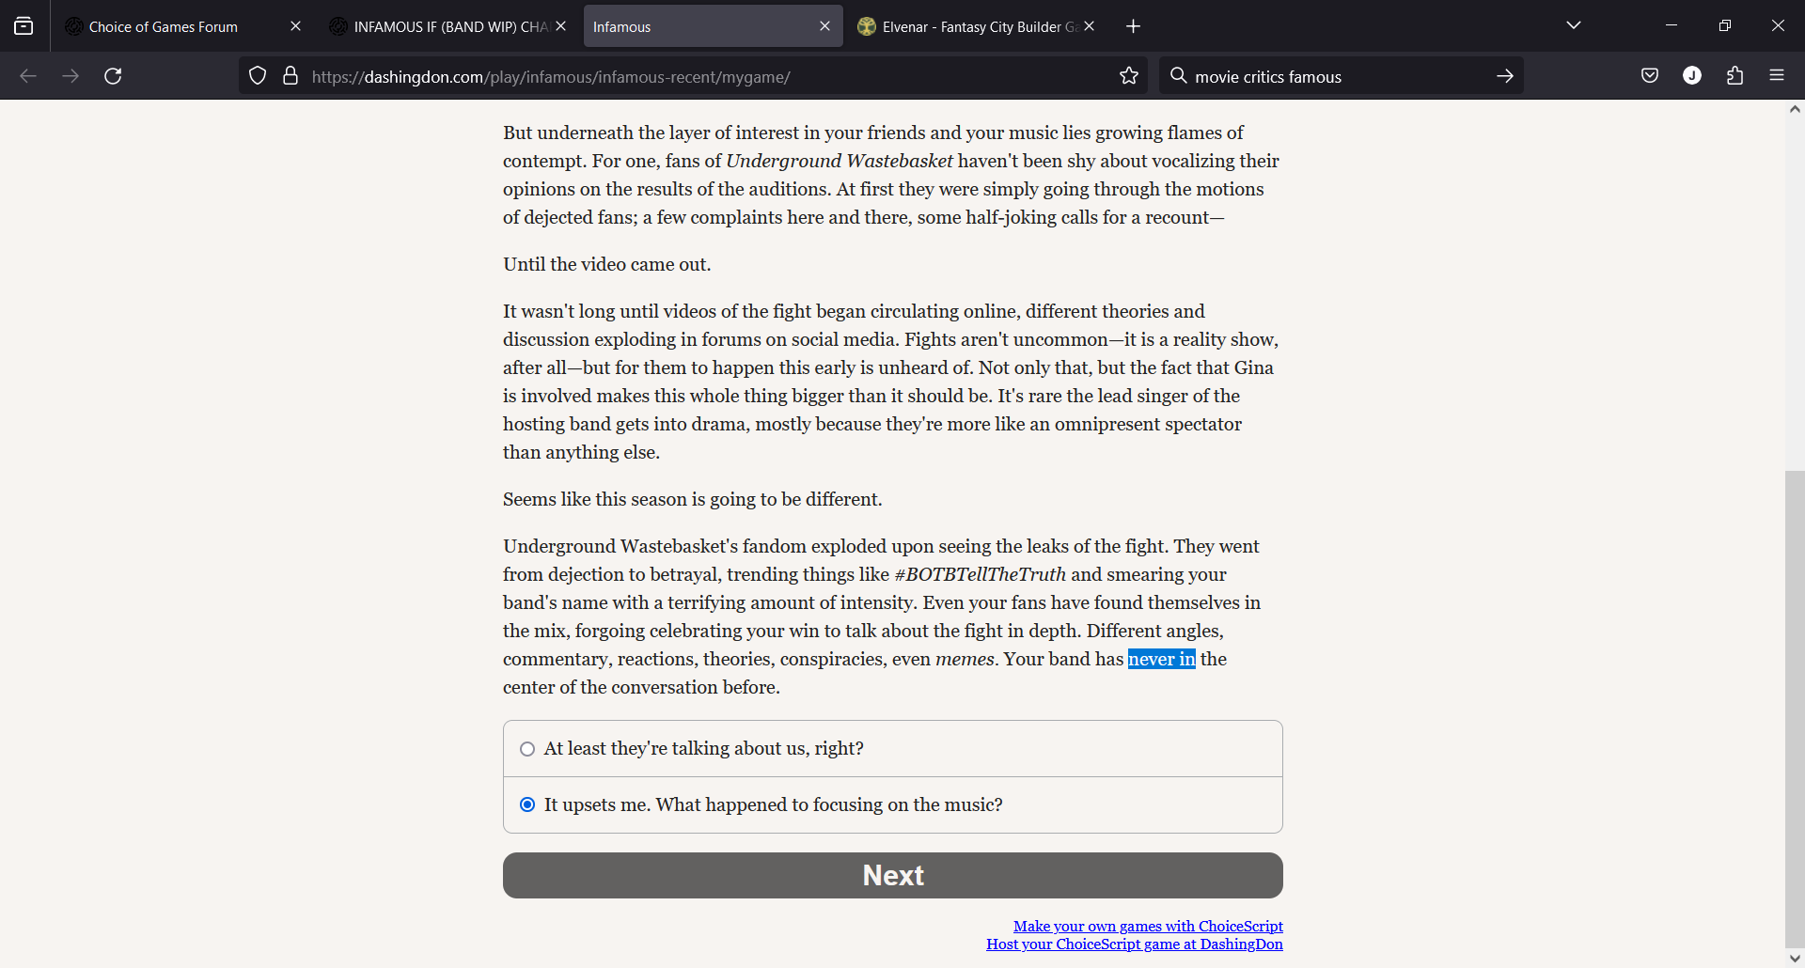
Task: Click the search magnifier icon
Action: [1178, 76]
